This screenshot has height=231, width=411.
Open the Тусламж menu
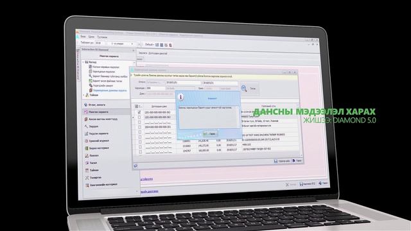pyautogui.click(x=102, y=37)
